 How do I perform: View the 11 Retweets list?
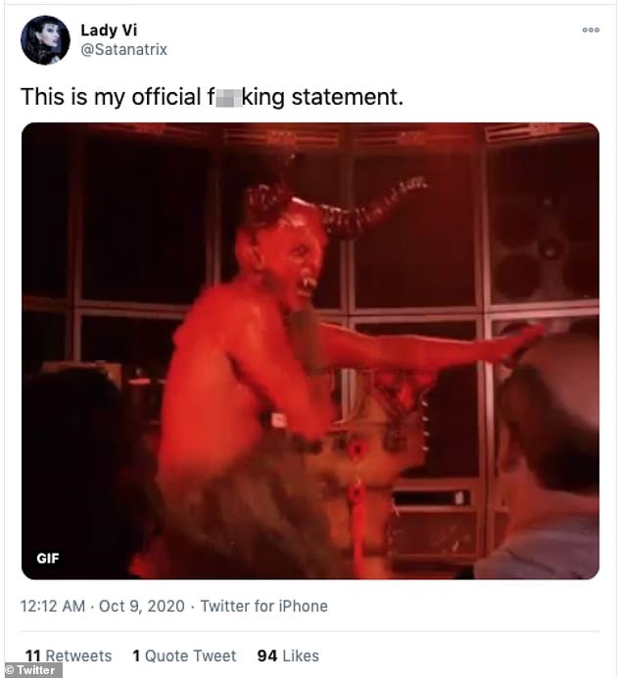pyautogui.click(x=67, y=655)
